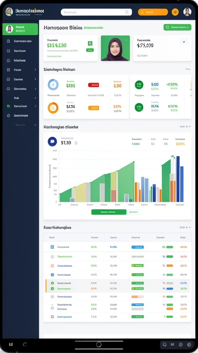The image size is (198, 353).
Task: Dismiss the $75,009 card with the X
Action: point(184,42)
